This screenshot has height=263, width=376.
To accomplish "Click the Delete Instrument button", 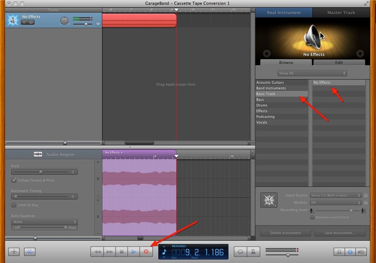I will [285, 233].
